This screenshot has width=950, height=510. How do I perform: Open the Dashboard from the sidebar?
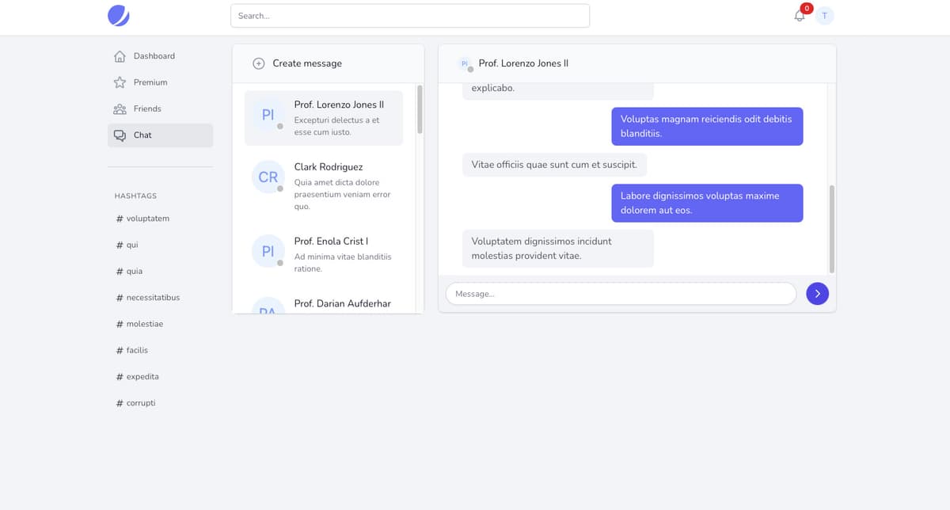[x=155, y=55]
